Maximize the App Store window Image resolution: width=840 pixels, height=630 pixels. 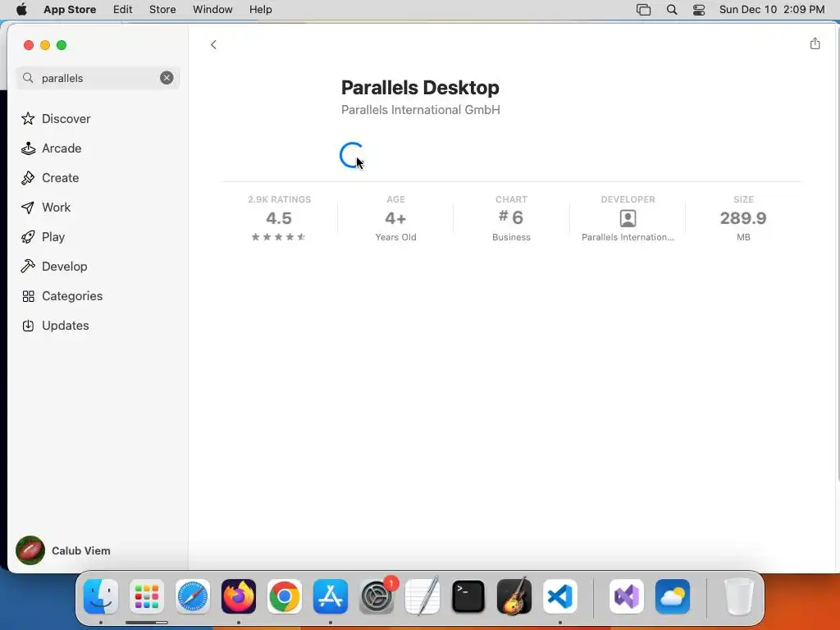click(62, 45)
